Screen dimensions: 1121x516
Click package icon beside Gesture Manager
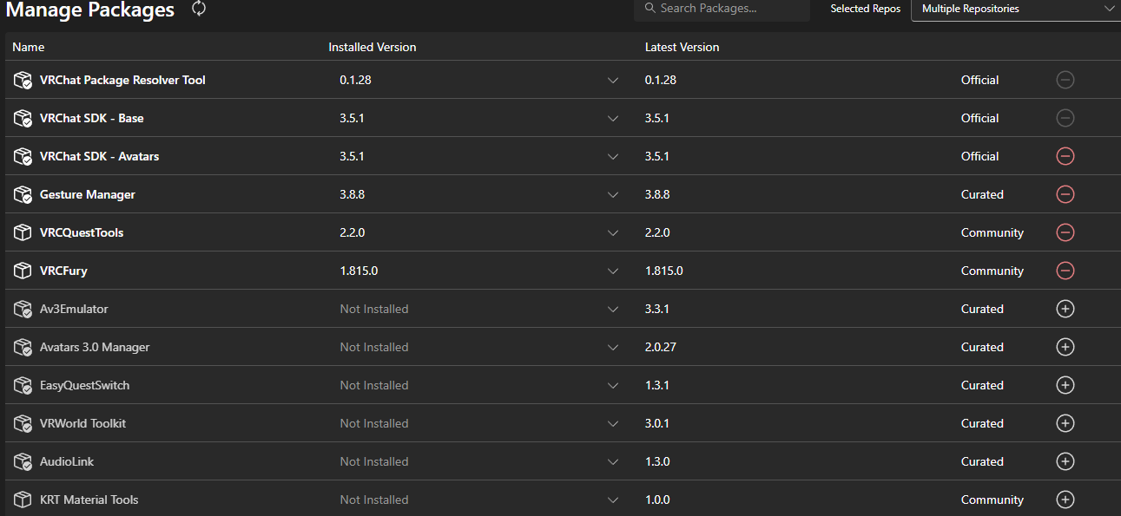click(23, 194)
